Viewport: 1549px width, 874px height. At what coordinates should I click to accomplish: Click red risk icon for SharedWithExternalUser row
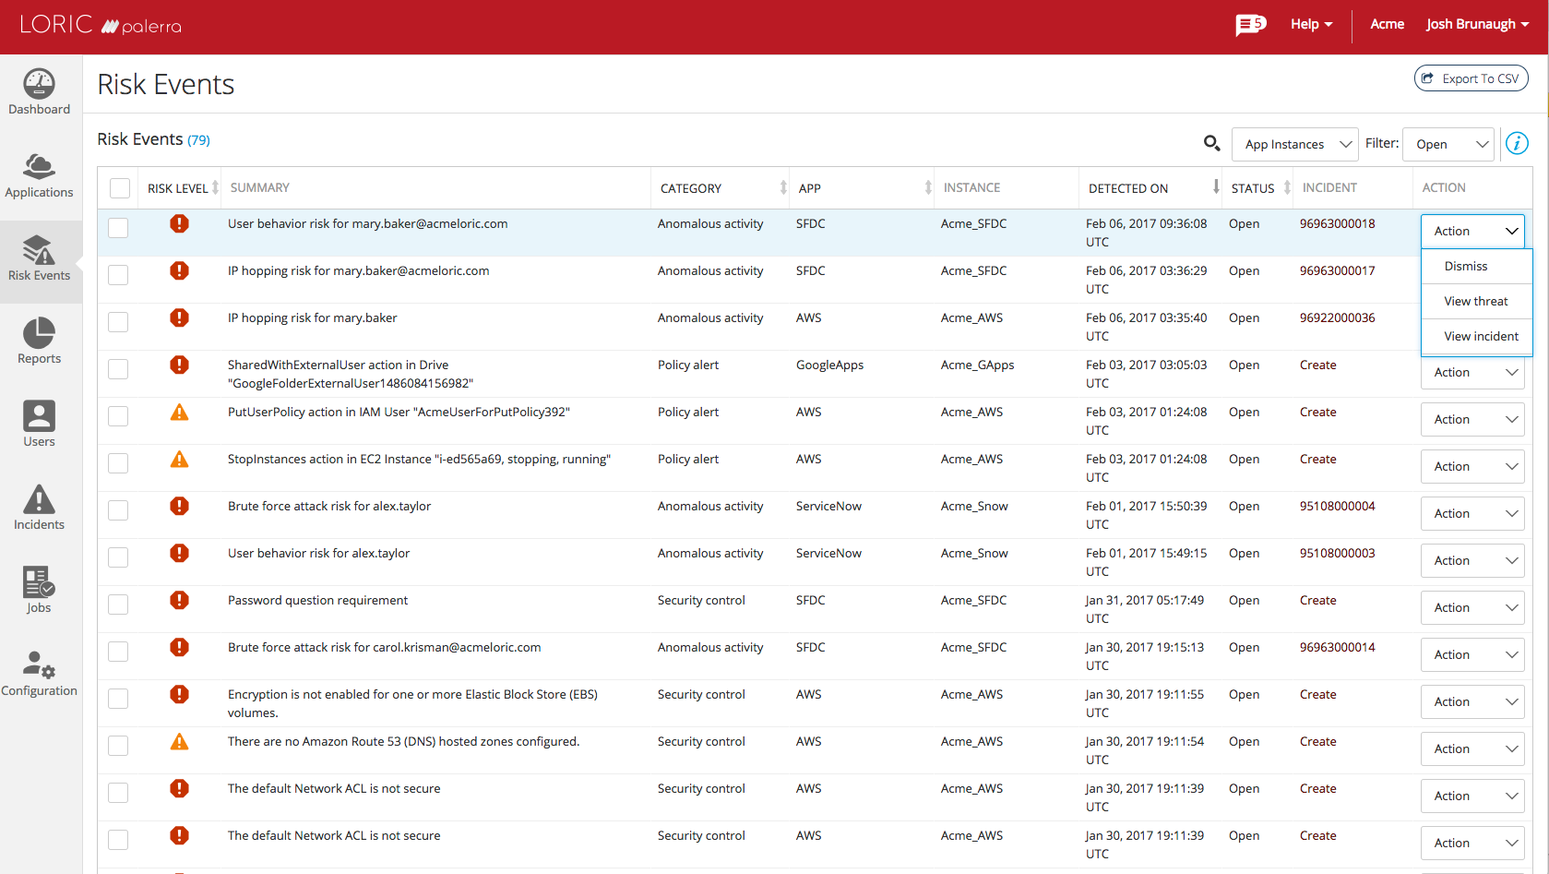point(179,365)
